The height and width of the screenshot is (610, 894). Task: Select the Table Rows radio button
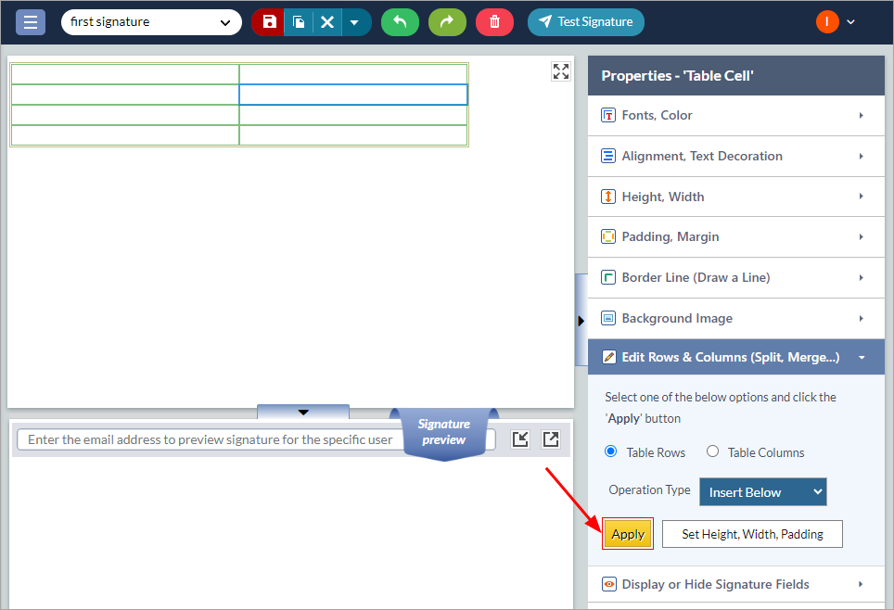[x=610, y=451]
